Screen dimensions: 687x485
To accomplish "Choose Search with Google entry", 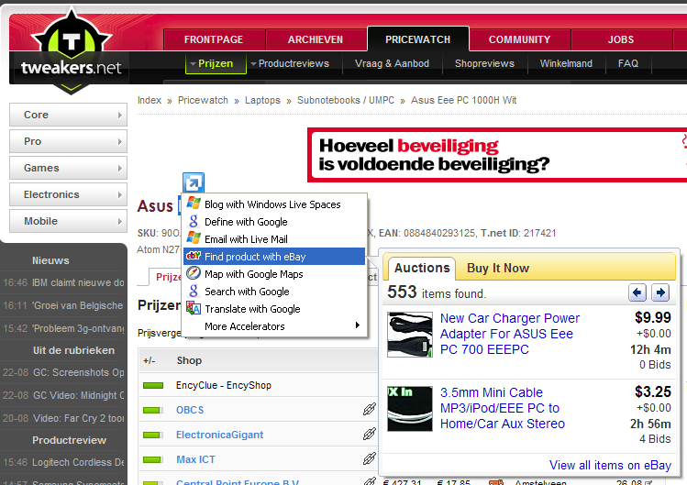I will pyautogui.click(x=274, y=292).
